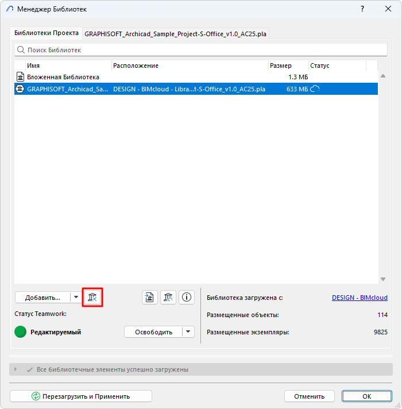Expand the library loading report triangle

[x=16, y=369]
